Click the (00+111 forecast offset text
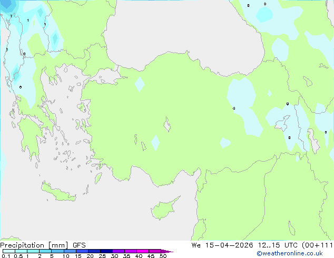Screen dimensions: 334x258 317,245
